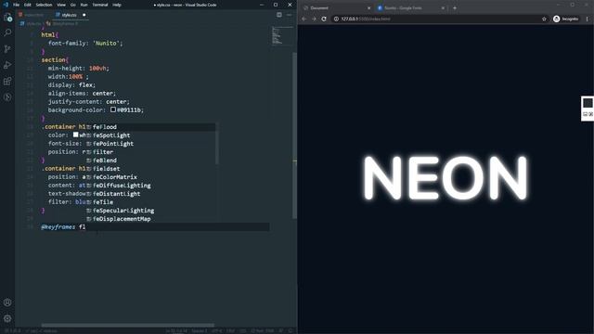594x334 pixels.
Task: Select feDiffuseLighting autocomplete suggestion
Action: 150,186
